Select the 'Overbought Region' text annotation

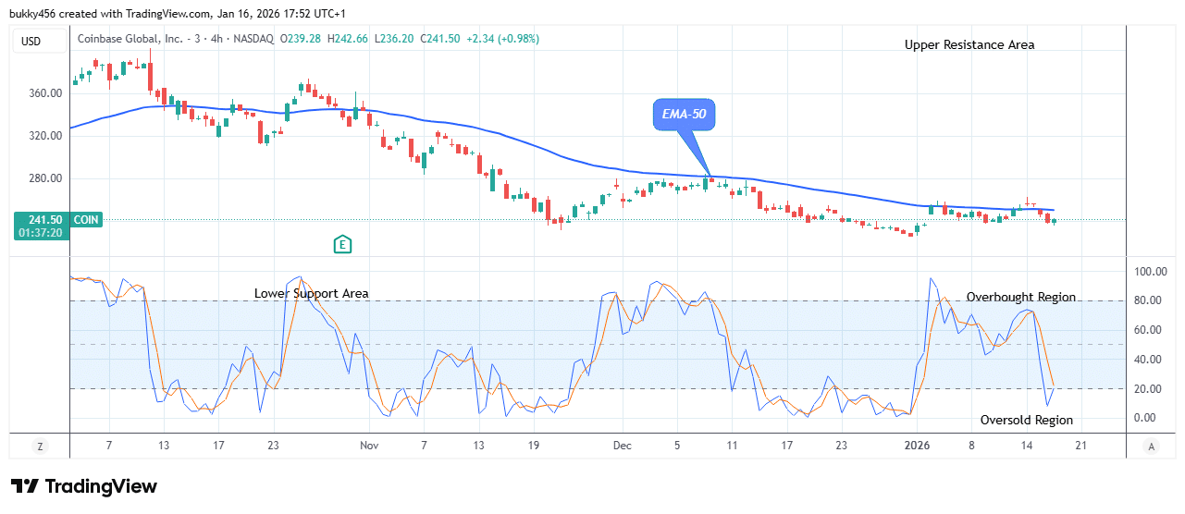tap(1021, 297)
